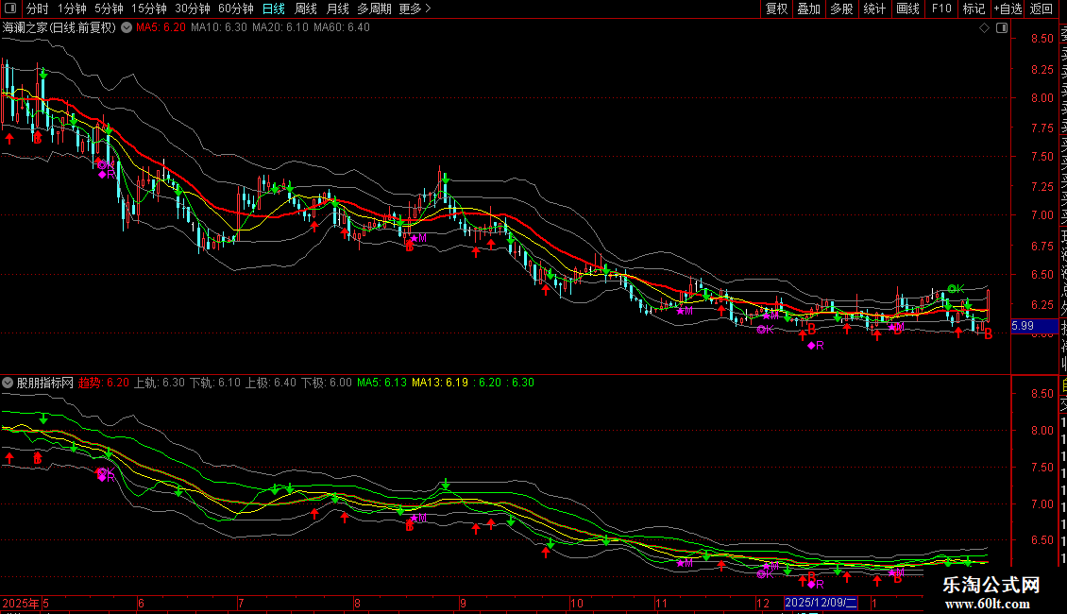Select the 周线 weekly period
1067x614 pixels.
coord(306,9)
